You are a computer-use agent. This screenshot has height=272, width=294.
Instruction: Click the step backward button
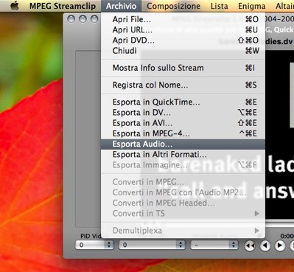(265, 245)
